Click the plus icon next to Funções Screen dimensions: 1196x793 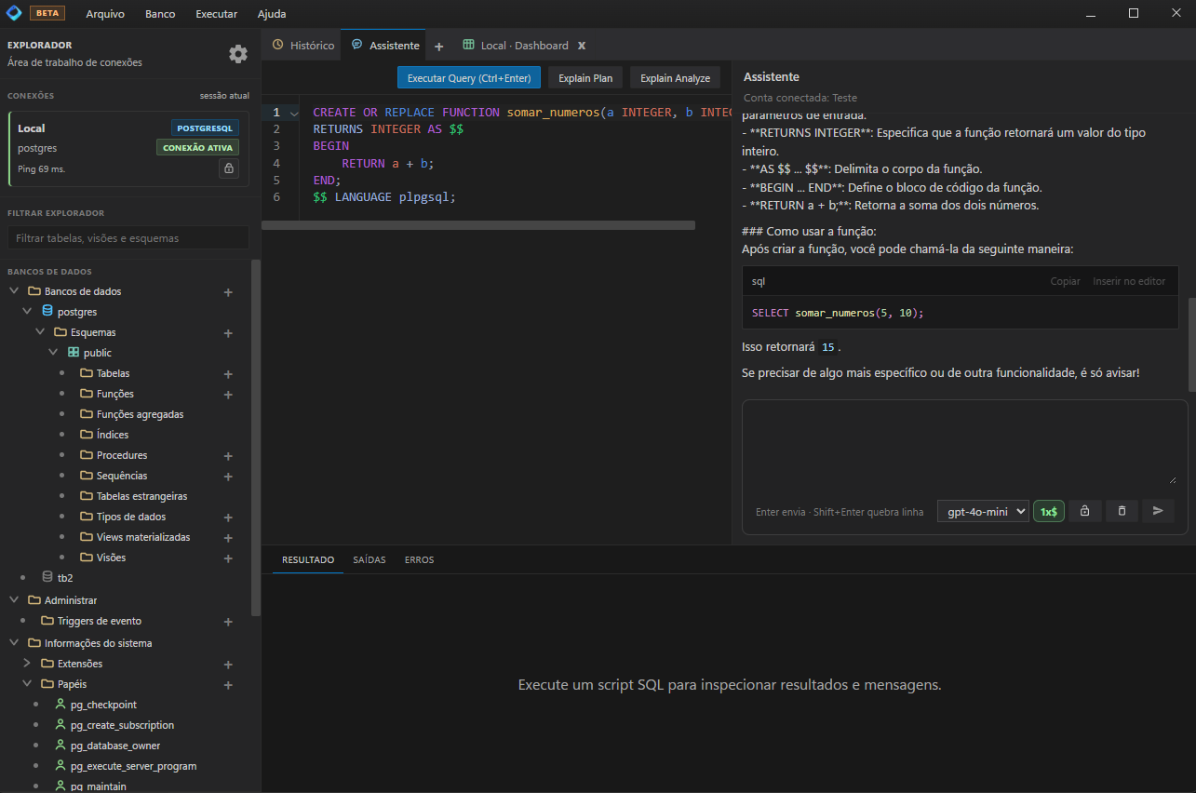pyautogui.click(x=228, y=394)
